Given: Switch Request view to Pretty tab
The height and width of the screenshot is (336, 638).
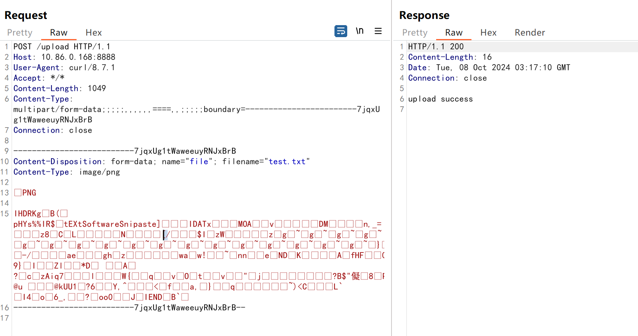Looking at the screenshot, I should click(20, 33).
